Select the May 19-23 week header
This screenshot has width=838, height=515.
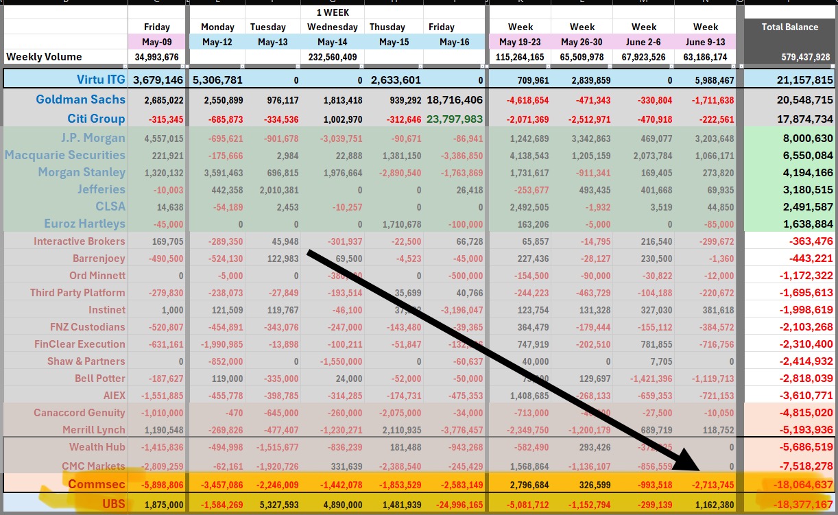[520, 42]
